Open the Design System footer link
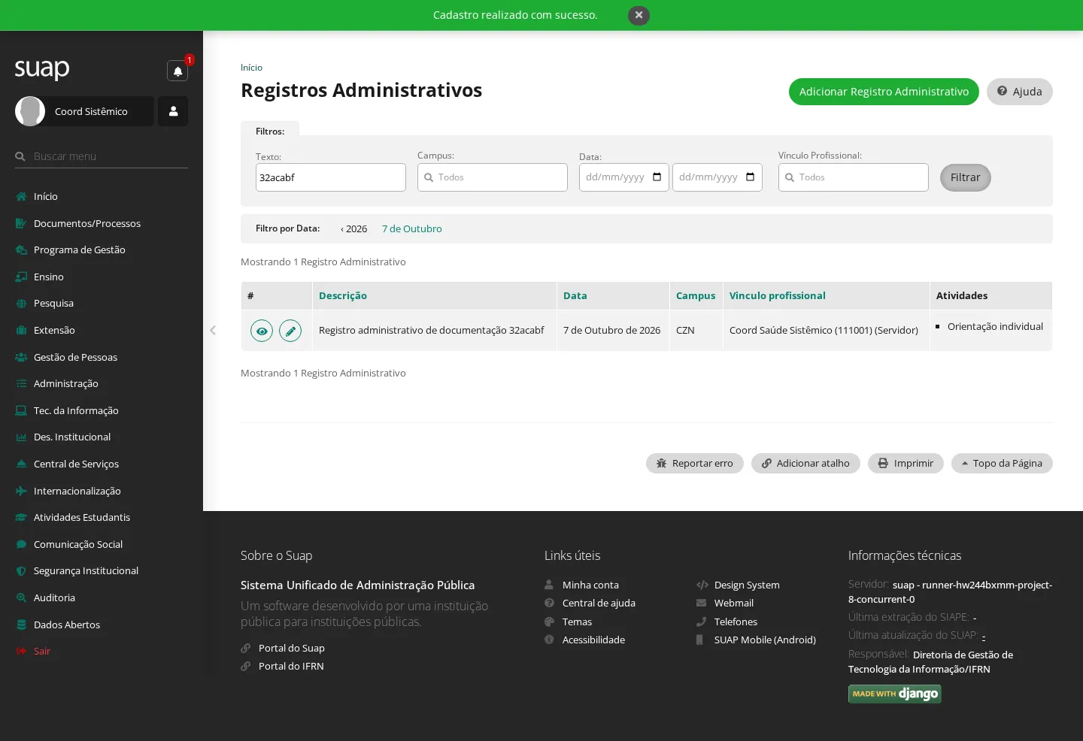Viewport: 1083px width, 741px height. point(747,585)
